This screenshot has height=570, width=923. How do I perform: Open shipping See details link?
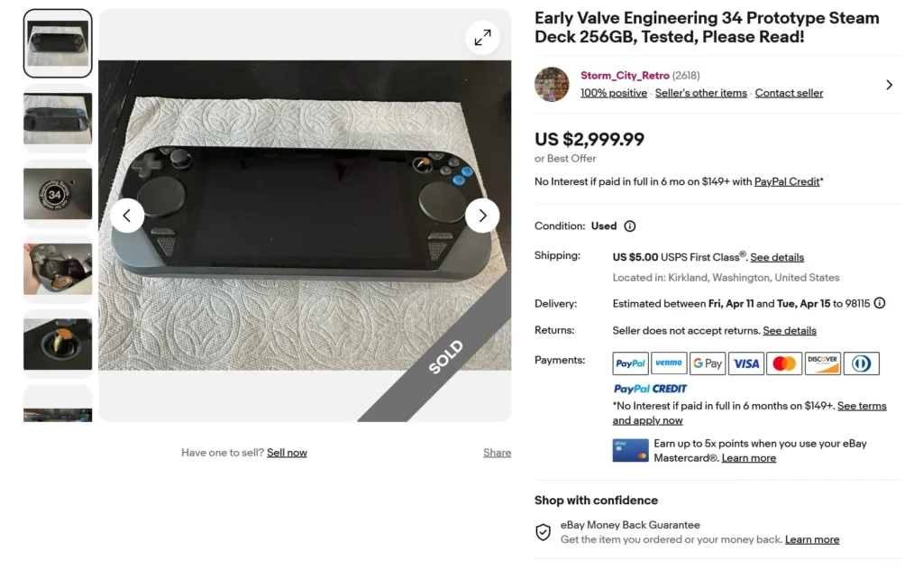click(777, 257)
